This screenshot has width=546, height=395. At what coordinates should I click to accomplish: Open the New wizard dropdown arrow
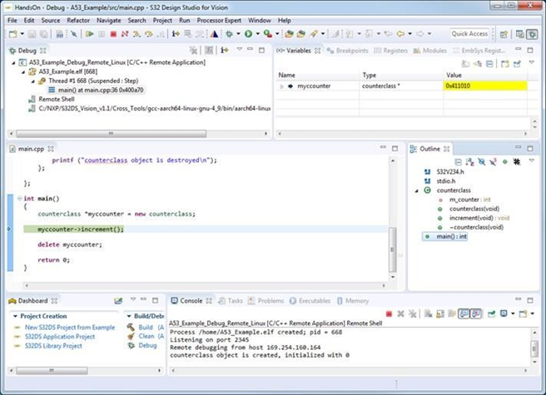coord(22,34)
